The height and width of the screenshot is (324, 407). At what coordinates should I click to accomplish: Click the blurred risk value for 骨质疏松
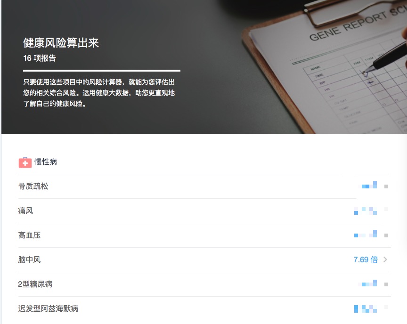[368, 185]
